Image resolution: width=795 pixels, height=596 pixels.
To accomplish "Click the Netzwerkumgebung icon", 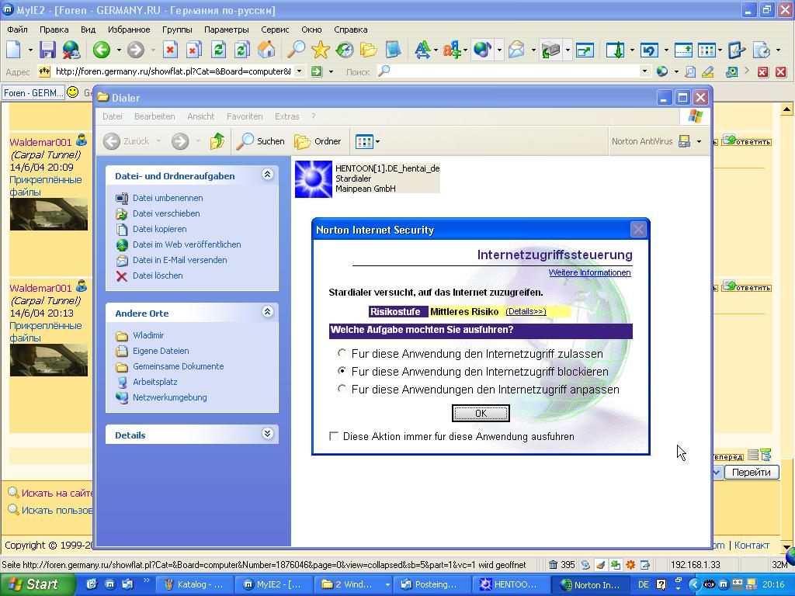I will pos(122,398).
